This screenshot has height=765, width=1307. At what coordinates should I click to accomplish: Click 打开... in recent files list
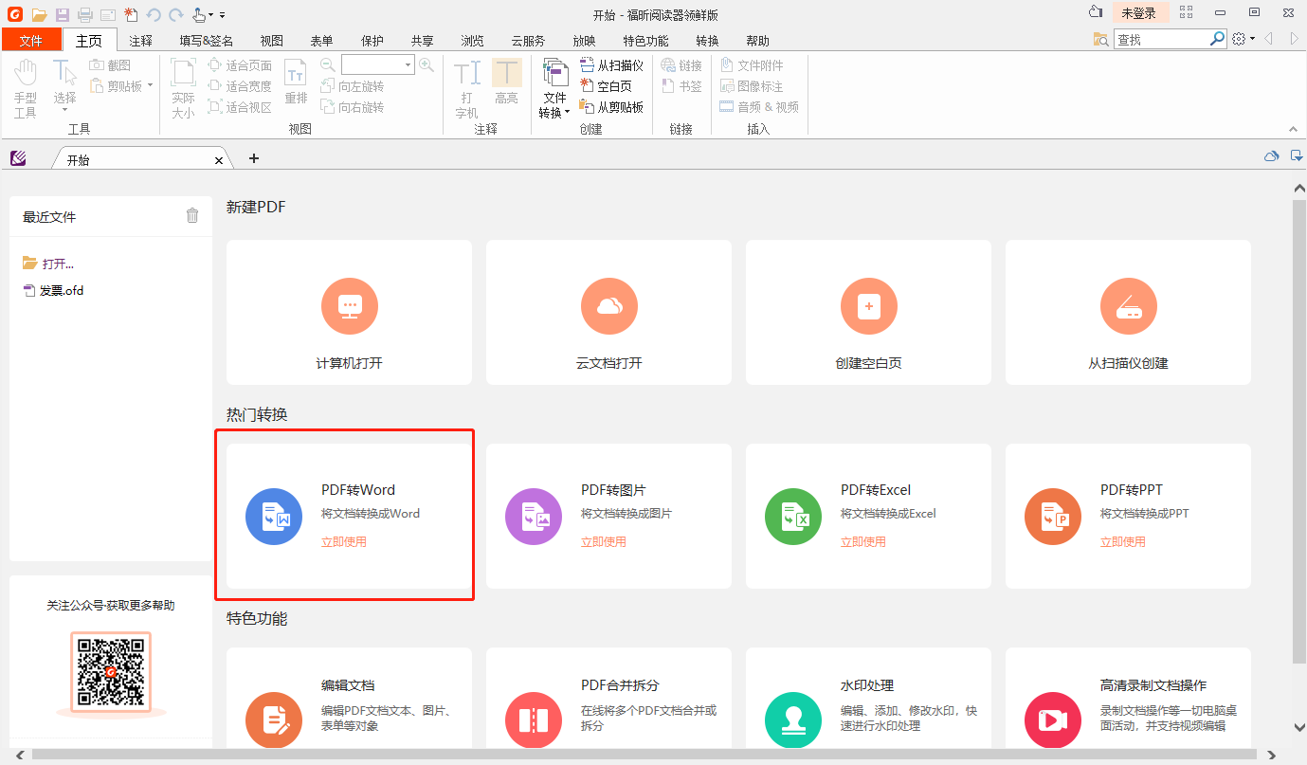[49, 264]
